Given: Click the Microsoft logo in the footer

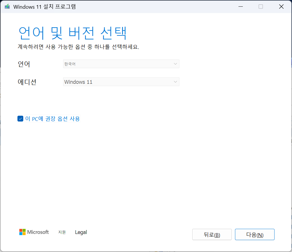Looking at the screenshot, I should coord(34,232).
